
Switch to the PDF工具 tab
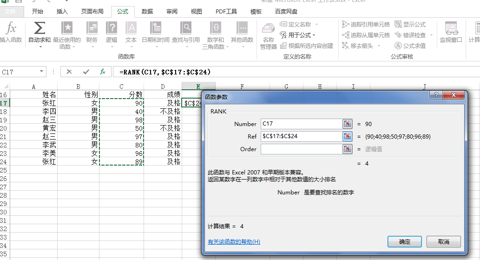(x=226, y=11)
